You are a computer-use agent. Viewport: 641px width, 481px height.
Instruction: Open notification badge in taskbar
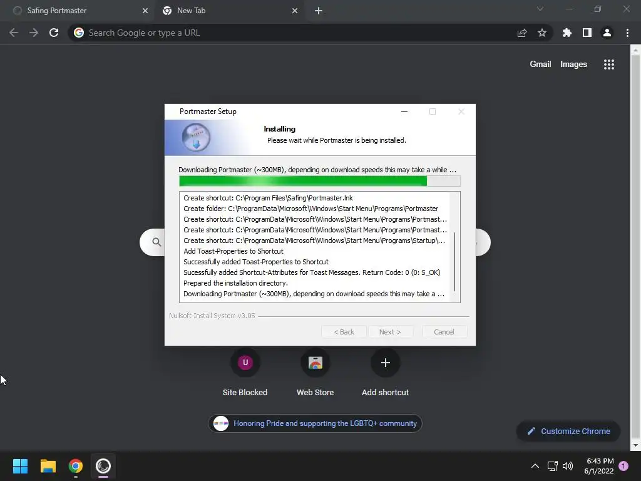[623, 466]
